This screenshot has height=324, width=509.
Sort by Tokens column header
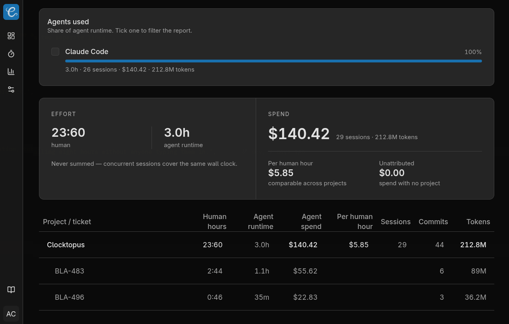tap(478, 222)
